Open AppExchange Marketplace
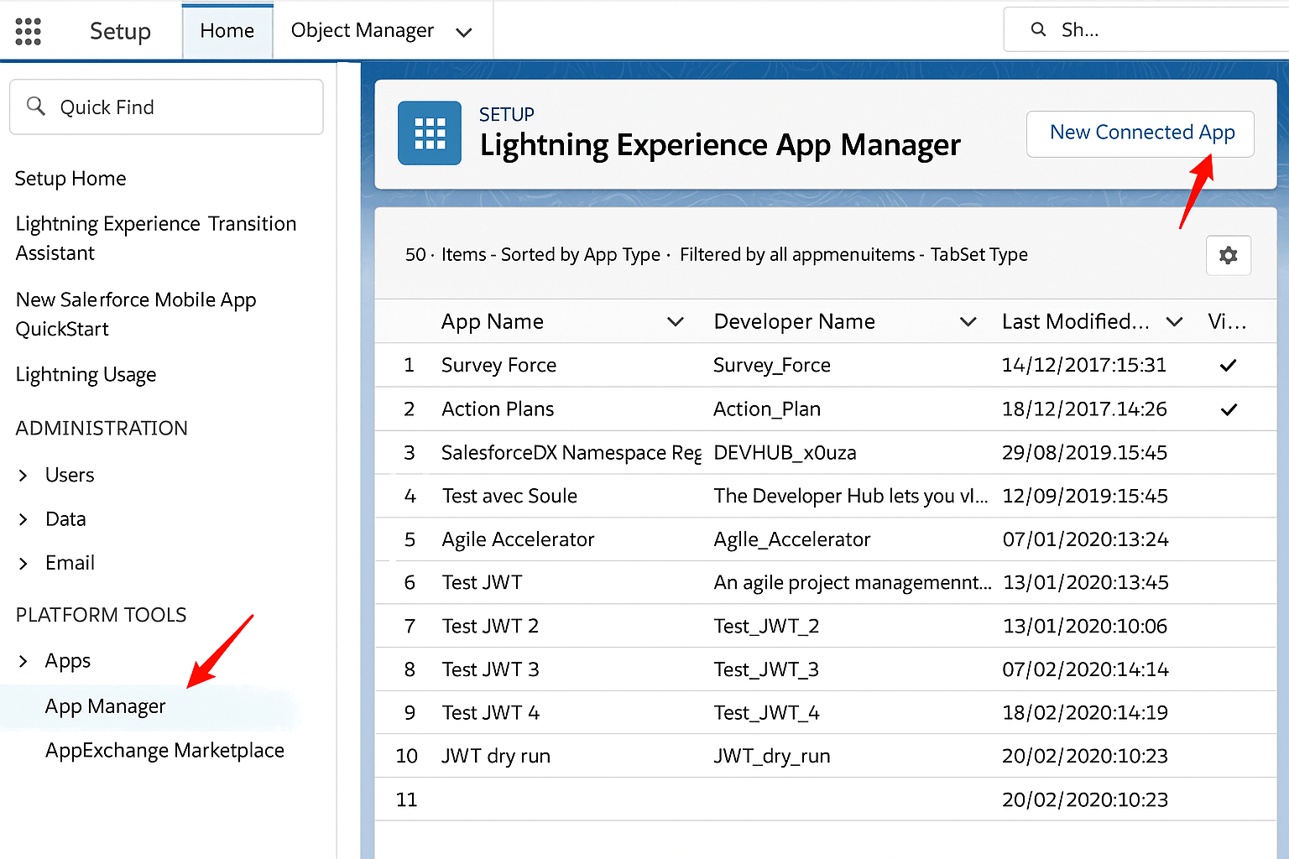The height and width of the screenshot is (859, 1289). (x=164, y=750)
